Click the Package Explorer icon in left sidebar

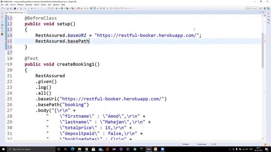[x=2, y=17]
